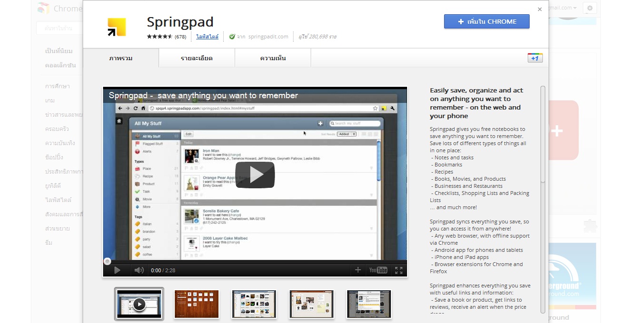Open เกม category in background sidebar
Image resolution: width=636 pixels, height=323 pixels.
point(50,100)
